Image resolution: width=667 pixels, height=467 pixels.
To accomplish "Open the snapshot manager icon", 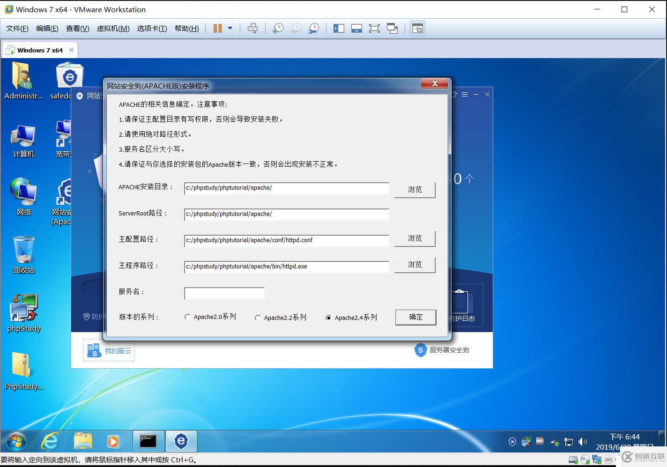I will tap(314, 29).
